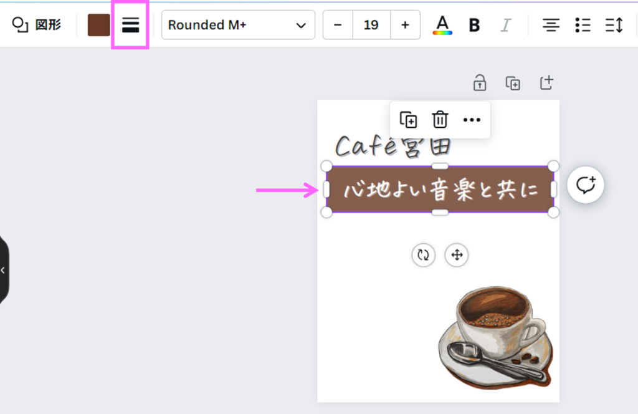638x414 pixels.
Task: Decrease font size with minus button
Action: [x=338, y=25]
